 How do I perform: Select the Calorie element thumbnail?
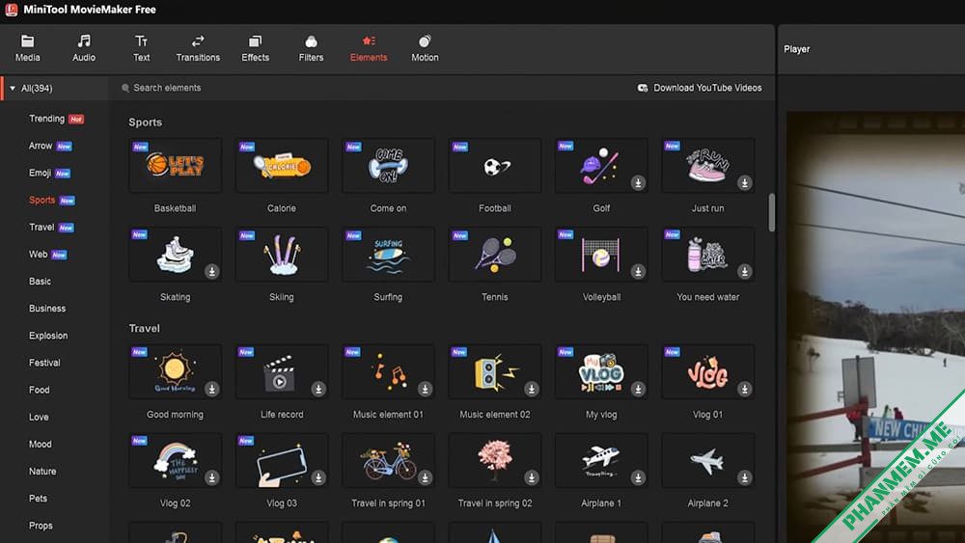281,166
